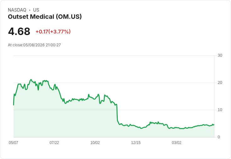Screen dimensions: 231x159
Task: Click the 0 value on price axis
Action: (219, 137)
